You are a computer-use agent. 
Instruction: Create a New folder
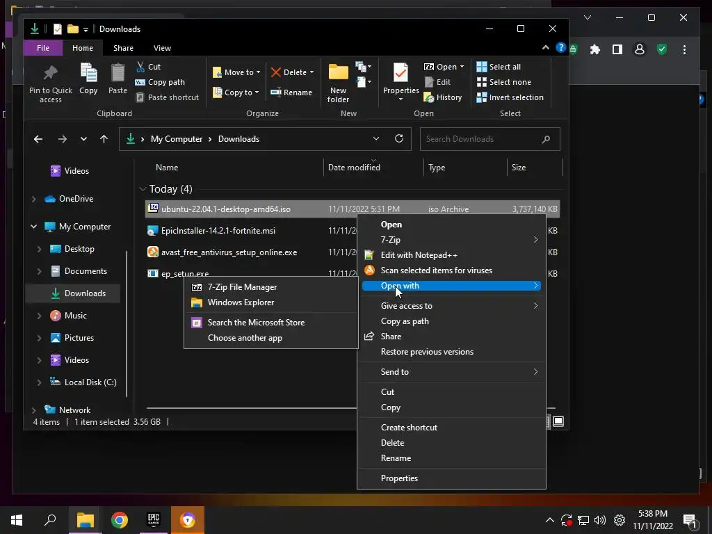tap(339, 83)
